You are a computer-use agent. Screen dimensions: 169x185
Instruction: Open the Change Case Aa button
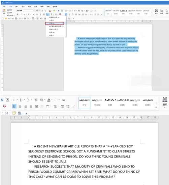(47, 14)
